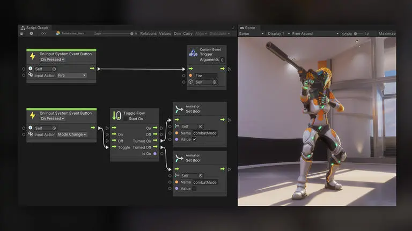Click the lock icon in Script Graph toolbar
Screen dimensions: 412x231
pos(22,34)
